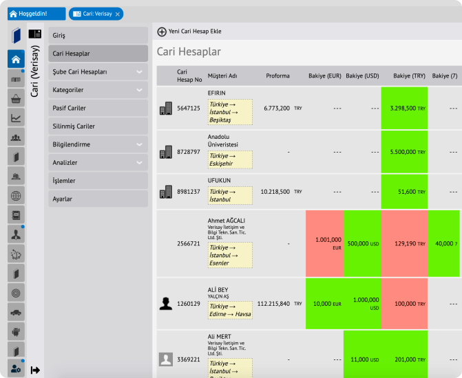The image size is (462, 378).
Task: Expand the Analizler menu
Action: [139, 163]
